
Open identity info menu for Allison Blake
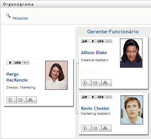pyautogui.click(x=86, y=83)
